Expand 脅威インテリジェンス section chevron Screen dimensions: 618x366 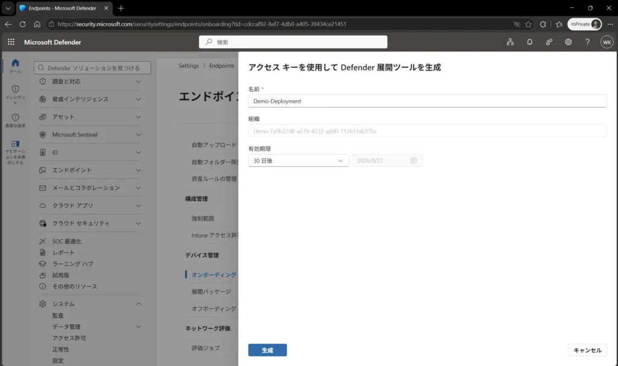coord(138,99)
